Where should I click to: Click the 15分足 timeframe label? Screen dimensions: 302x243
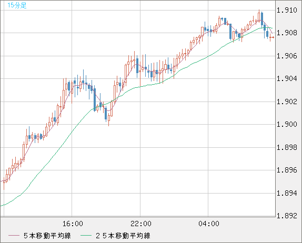[x=17, y=5]
